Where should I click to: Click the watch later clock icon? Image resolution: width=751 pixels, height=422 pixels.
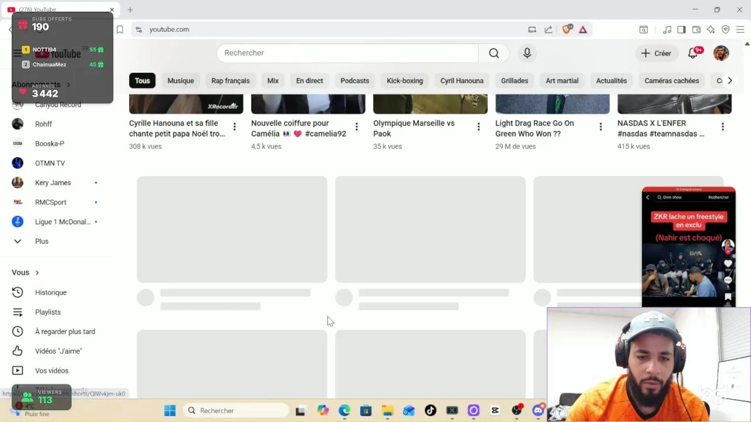18,332
